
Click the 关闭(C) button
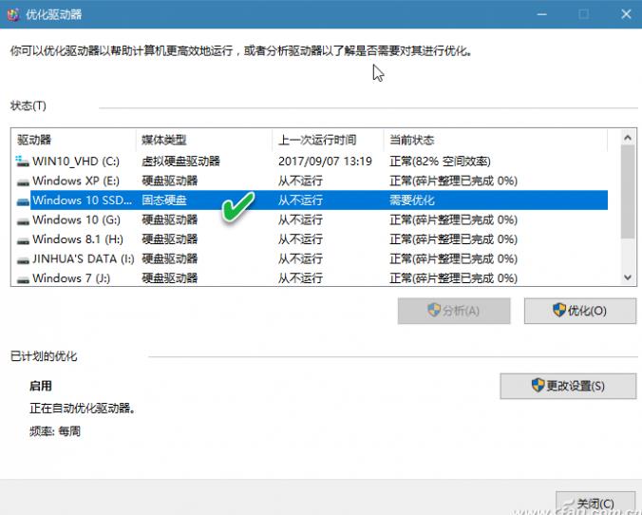595,503
